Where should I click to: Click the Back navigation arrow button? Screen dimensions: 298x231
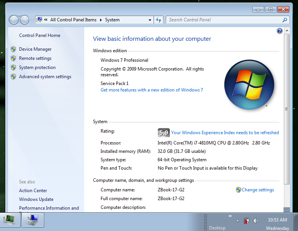(x=14, y=20)
